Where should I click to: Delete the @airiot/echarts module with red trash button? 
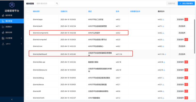[186, 98]
